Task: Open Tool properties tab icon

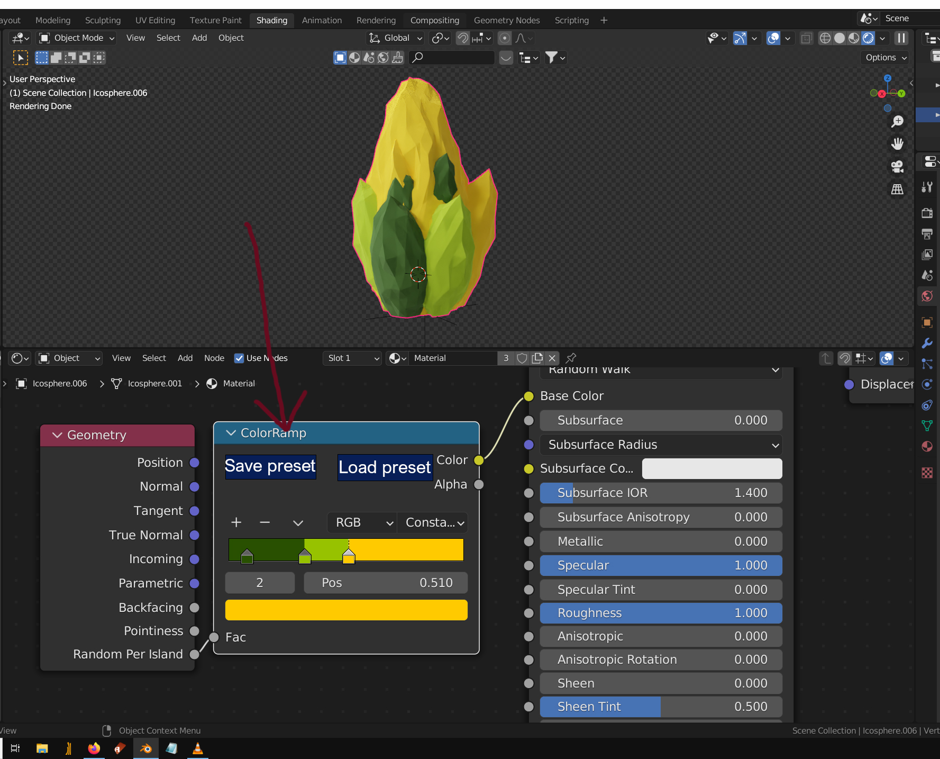Action: click(x=927, y=187)
